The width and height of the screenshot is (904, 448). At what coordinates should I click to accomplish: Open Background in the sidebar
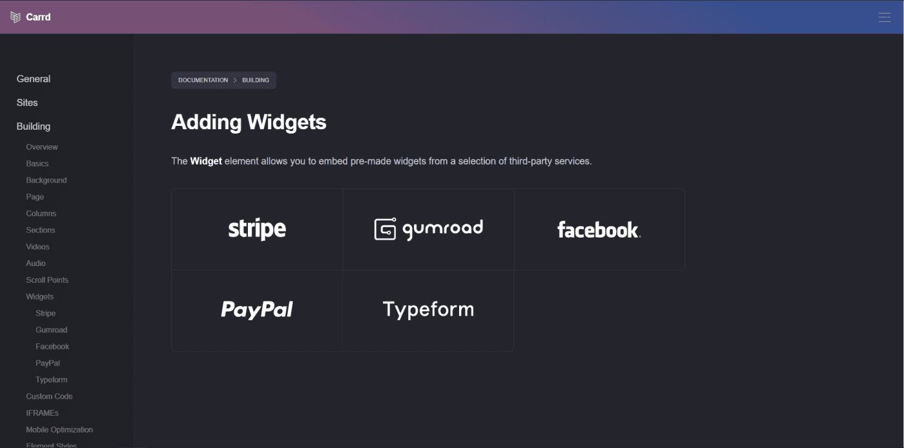point(46,180)
